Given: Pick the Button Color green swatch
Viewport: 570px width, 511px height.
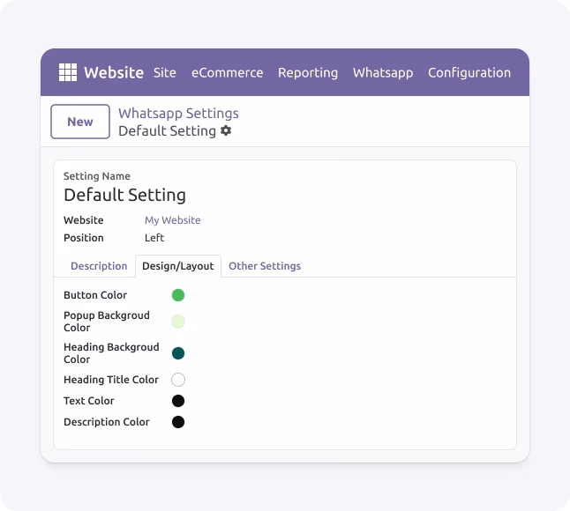Looking at the screenshot, I should (x=178, y=295).
